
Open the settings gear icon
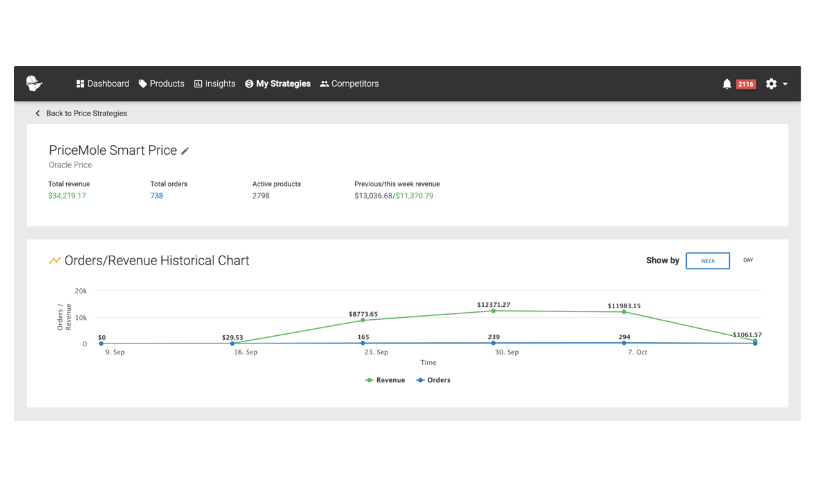pyautogui.click(x=771, y=84)
